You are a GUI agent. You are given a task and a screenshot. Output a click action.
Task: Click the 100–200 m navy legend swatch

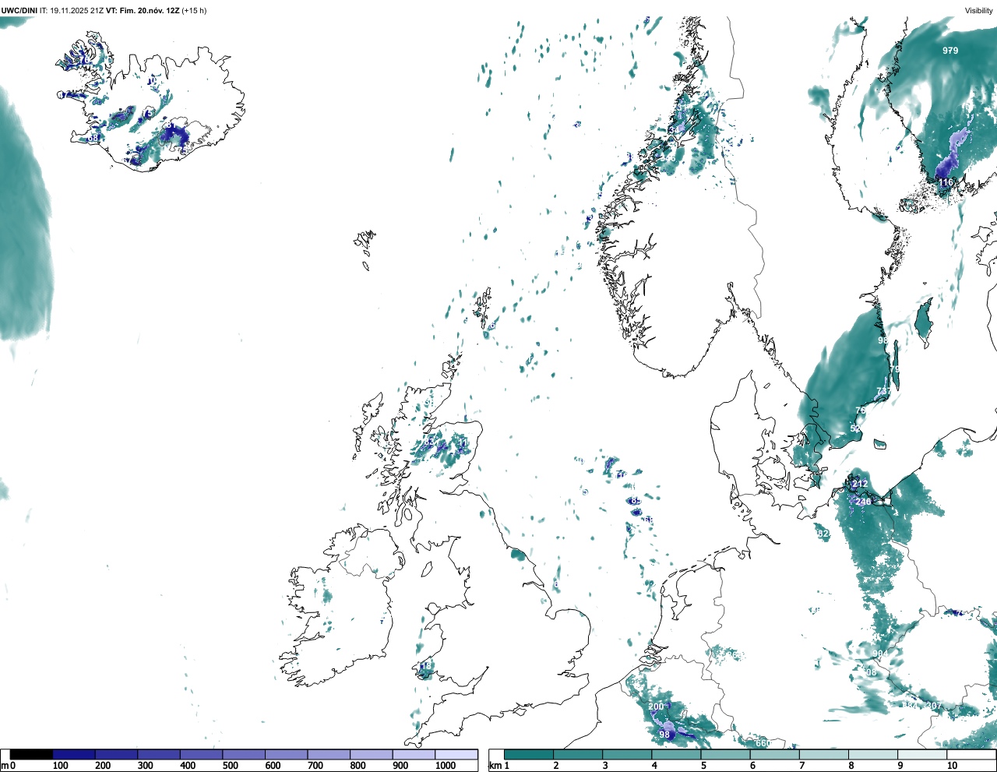click(x=74, y=754)
